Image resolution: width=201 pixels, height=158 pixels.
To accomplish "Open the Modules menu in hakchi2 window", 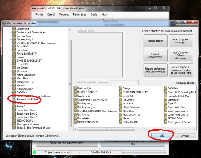I will point(64,15).
